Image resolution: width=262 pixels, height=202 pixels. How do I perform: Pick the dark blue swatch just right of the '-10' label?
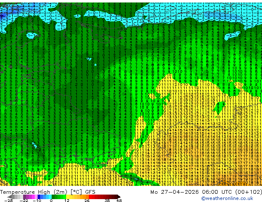[39, 197]
